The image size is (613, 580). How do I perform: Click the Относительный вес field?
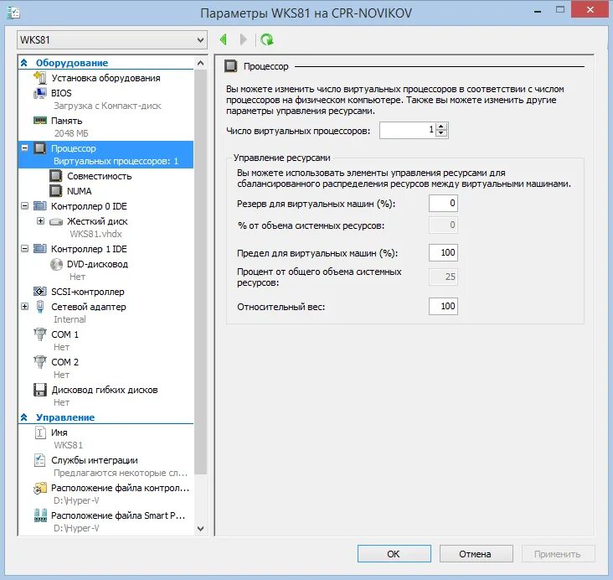pyautogui.click(x=443, y=306)
